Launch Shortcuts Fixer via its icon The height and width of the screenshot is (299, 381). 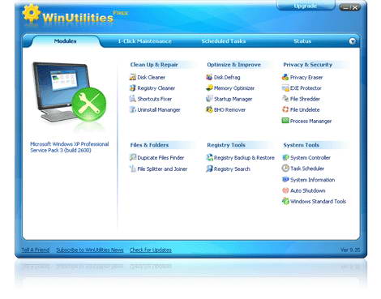pyautogui.click(x=132, y=99)
